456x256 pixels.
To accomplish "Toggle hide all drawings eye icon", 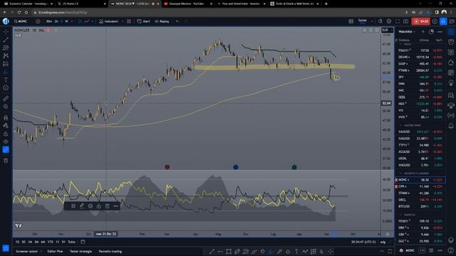I will (x=6, y=142).
